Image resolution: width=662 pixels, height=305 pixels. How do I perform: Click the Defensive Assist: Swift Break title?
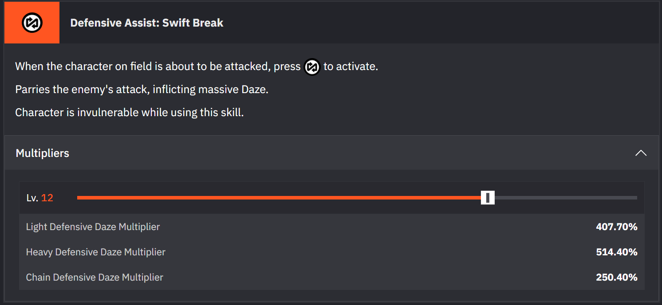(147, 23)
